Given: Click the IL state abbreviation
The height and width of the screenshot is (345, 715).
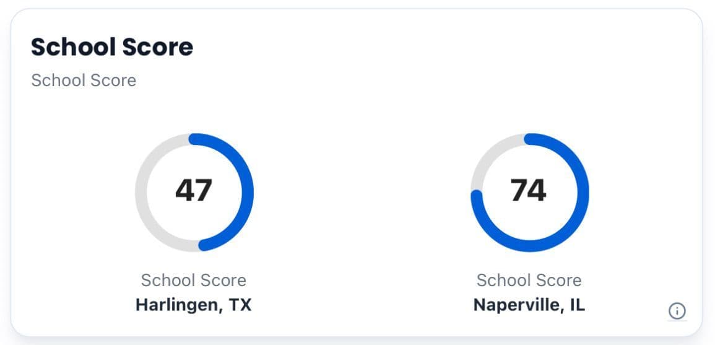Looking at the screenshot, I should (x=575, y=305).
